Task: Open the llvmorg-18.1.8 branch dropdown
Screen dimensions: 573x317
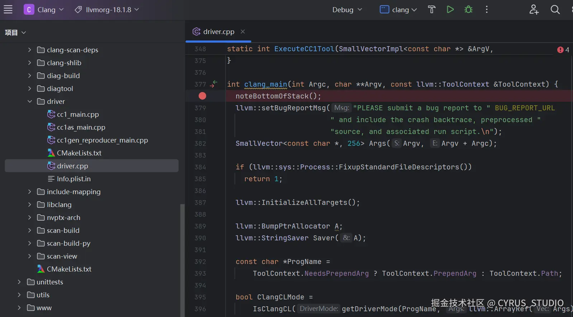Action: click(107, 10)
